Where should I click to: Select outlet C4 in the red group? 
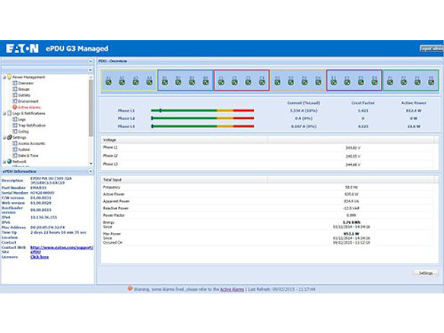coord(262,82)
